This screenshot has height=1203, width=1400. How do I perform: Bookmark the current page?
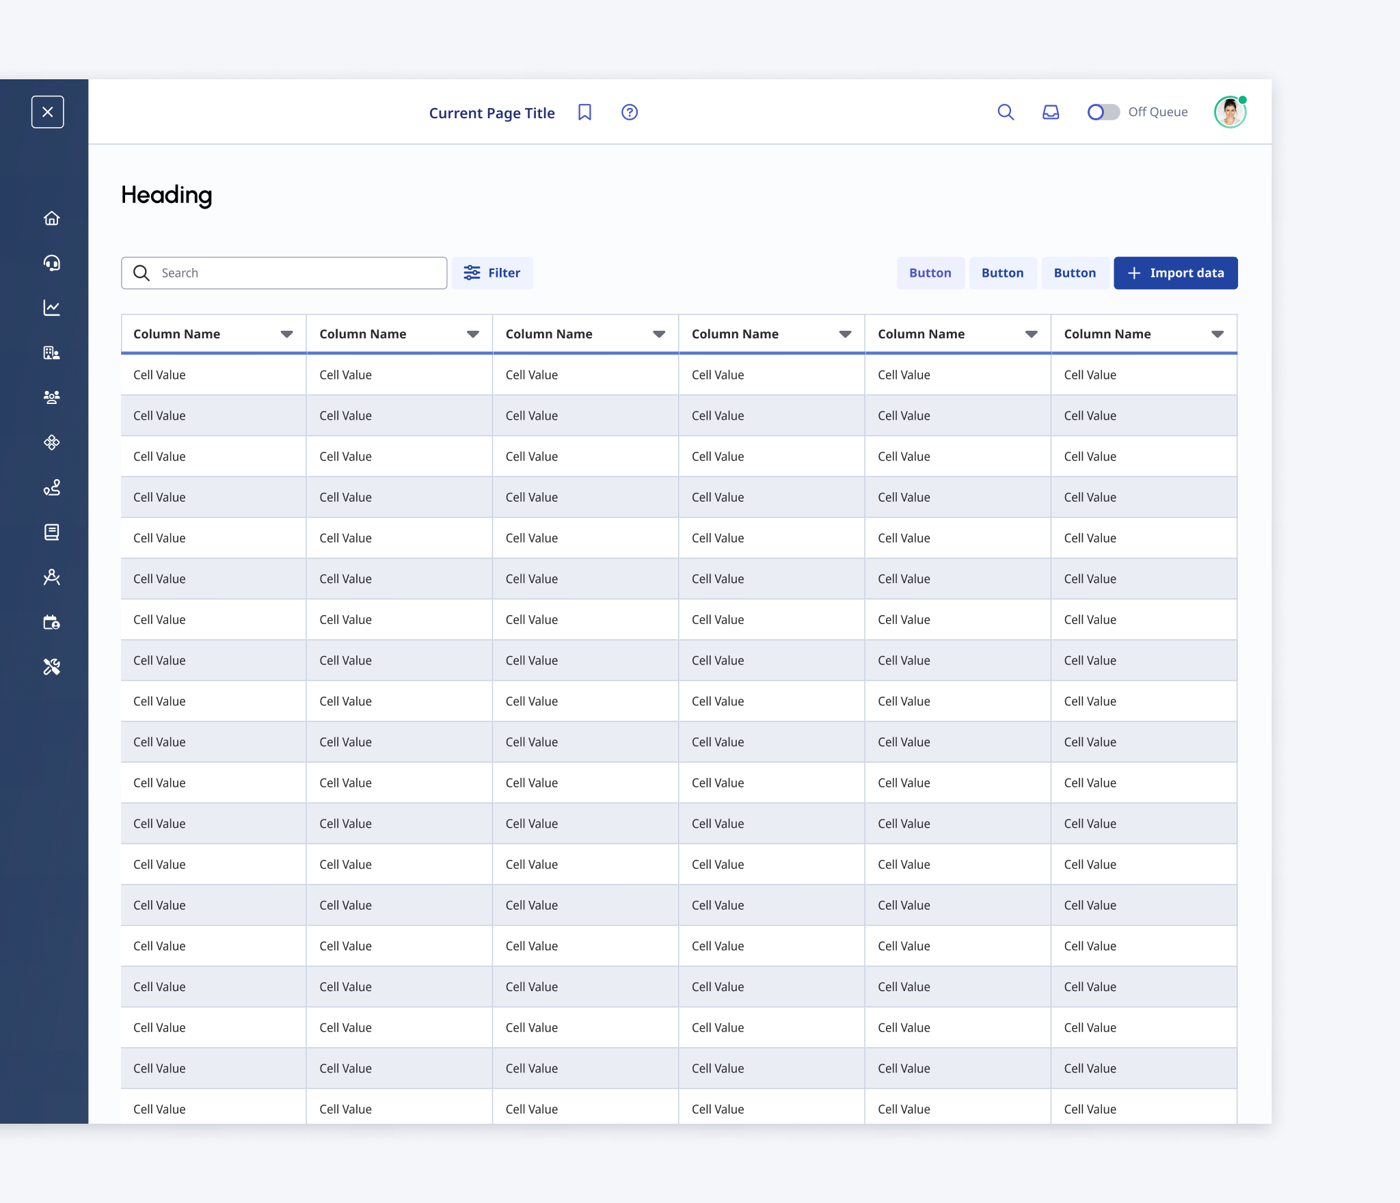click(x=584, y=112)
